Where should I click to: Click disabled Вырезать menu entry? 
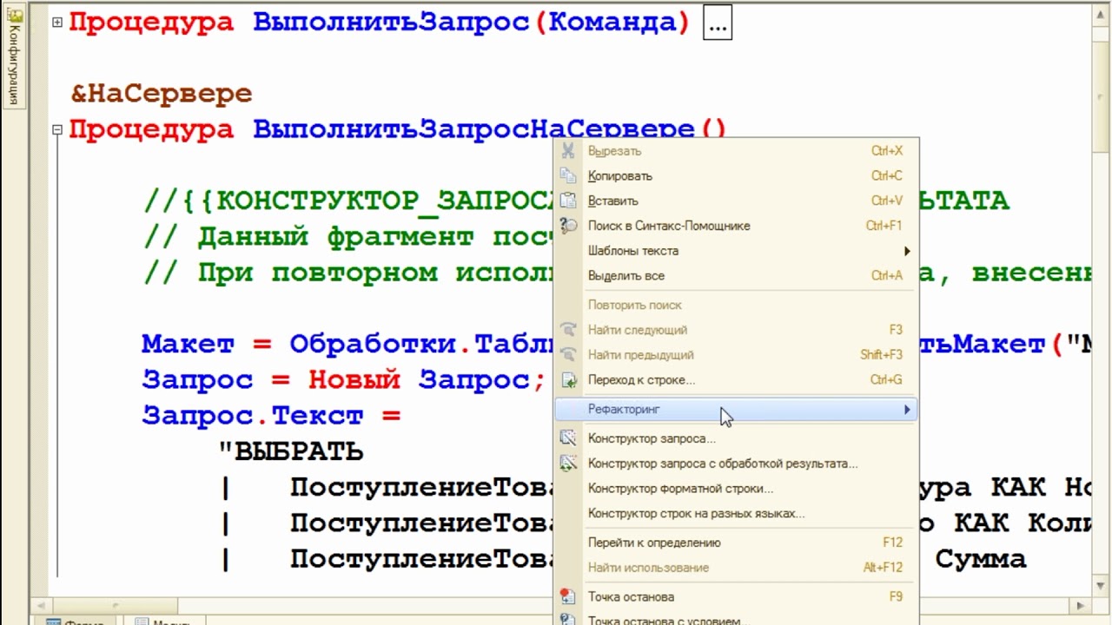[736, 151]
